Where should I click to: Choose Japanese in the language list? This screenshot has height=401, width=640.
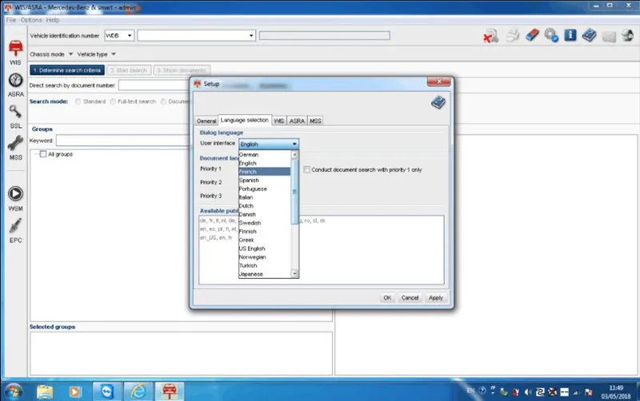pyautogui.click(x=265, y=274)
